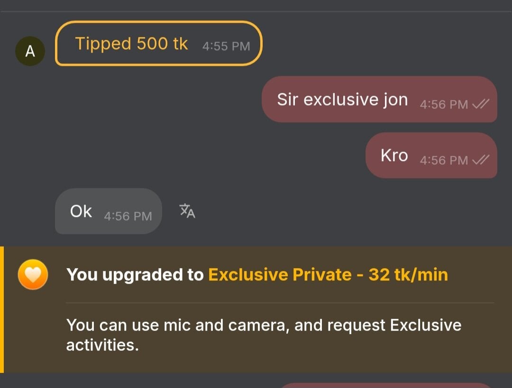
Task: Select the "Tipped 500 tk" bubble
Action: coord(158,44)
